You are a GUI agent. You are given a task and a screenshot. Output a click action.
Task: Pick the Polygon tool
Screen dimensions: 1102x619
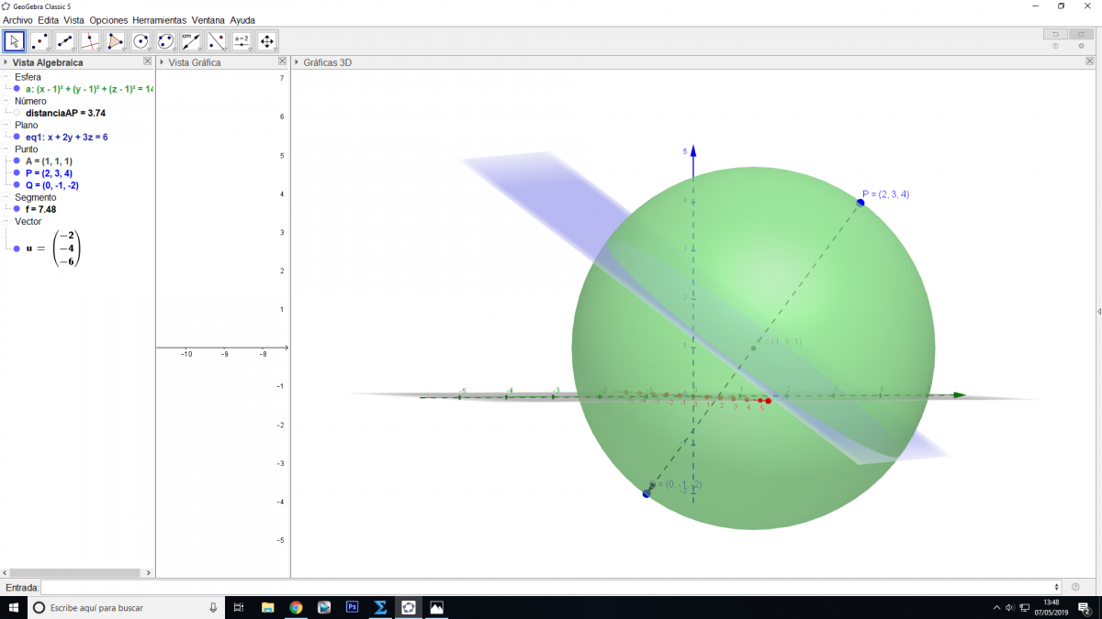115,41
